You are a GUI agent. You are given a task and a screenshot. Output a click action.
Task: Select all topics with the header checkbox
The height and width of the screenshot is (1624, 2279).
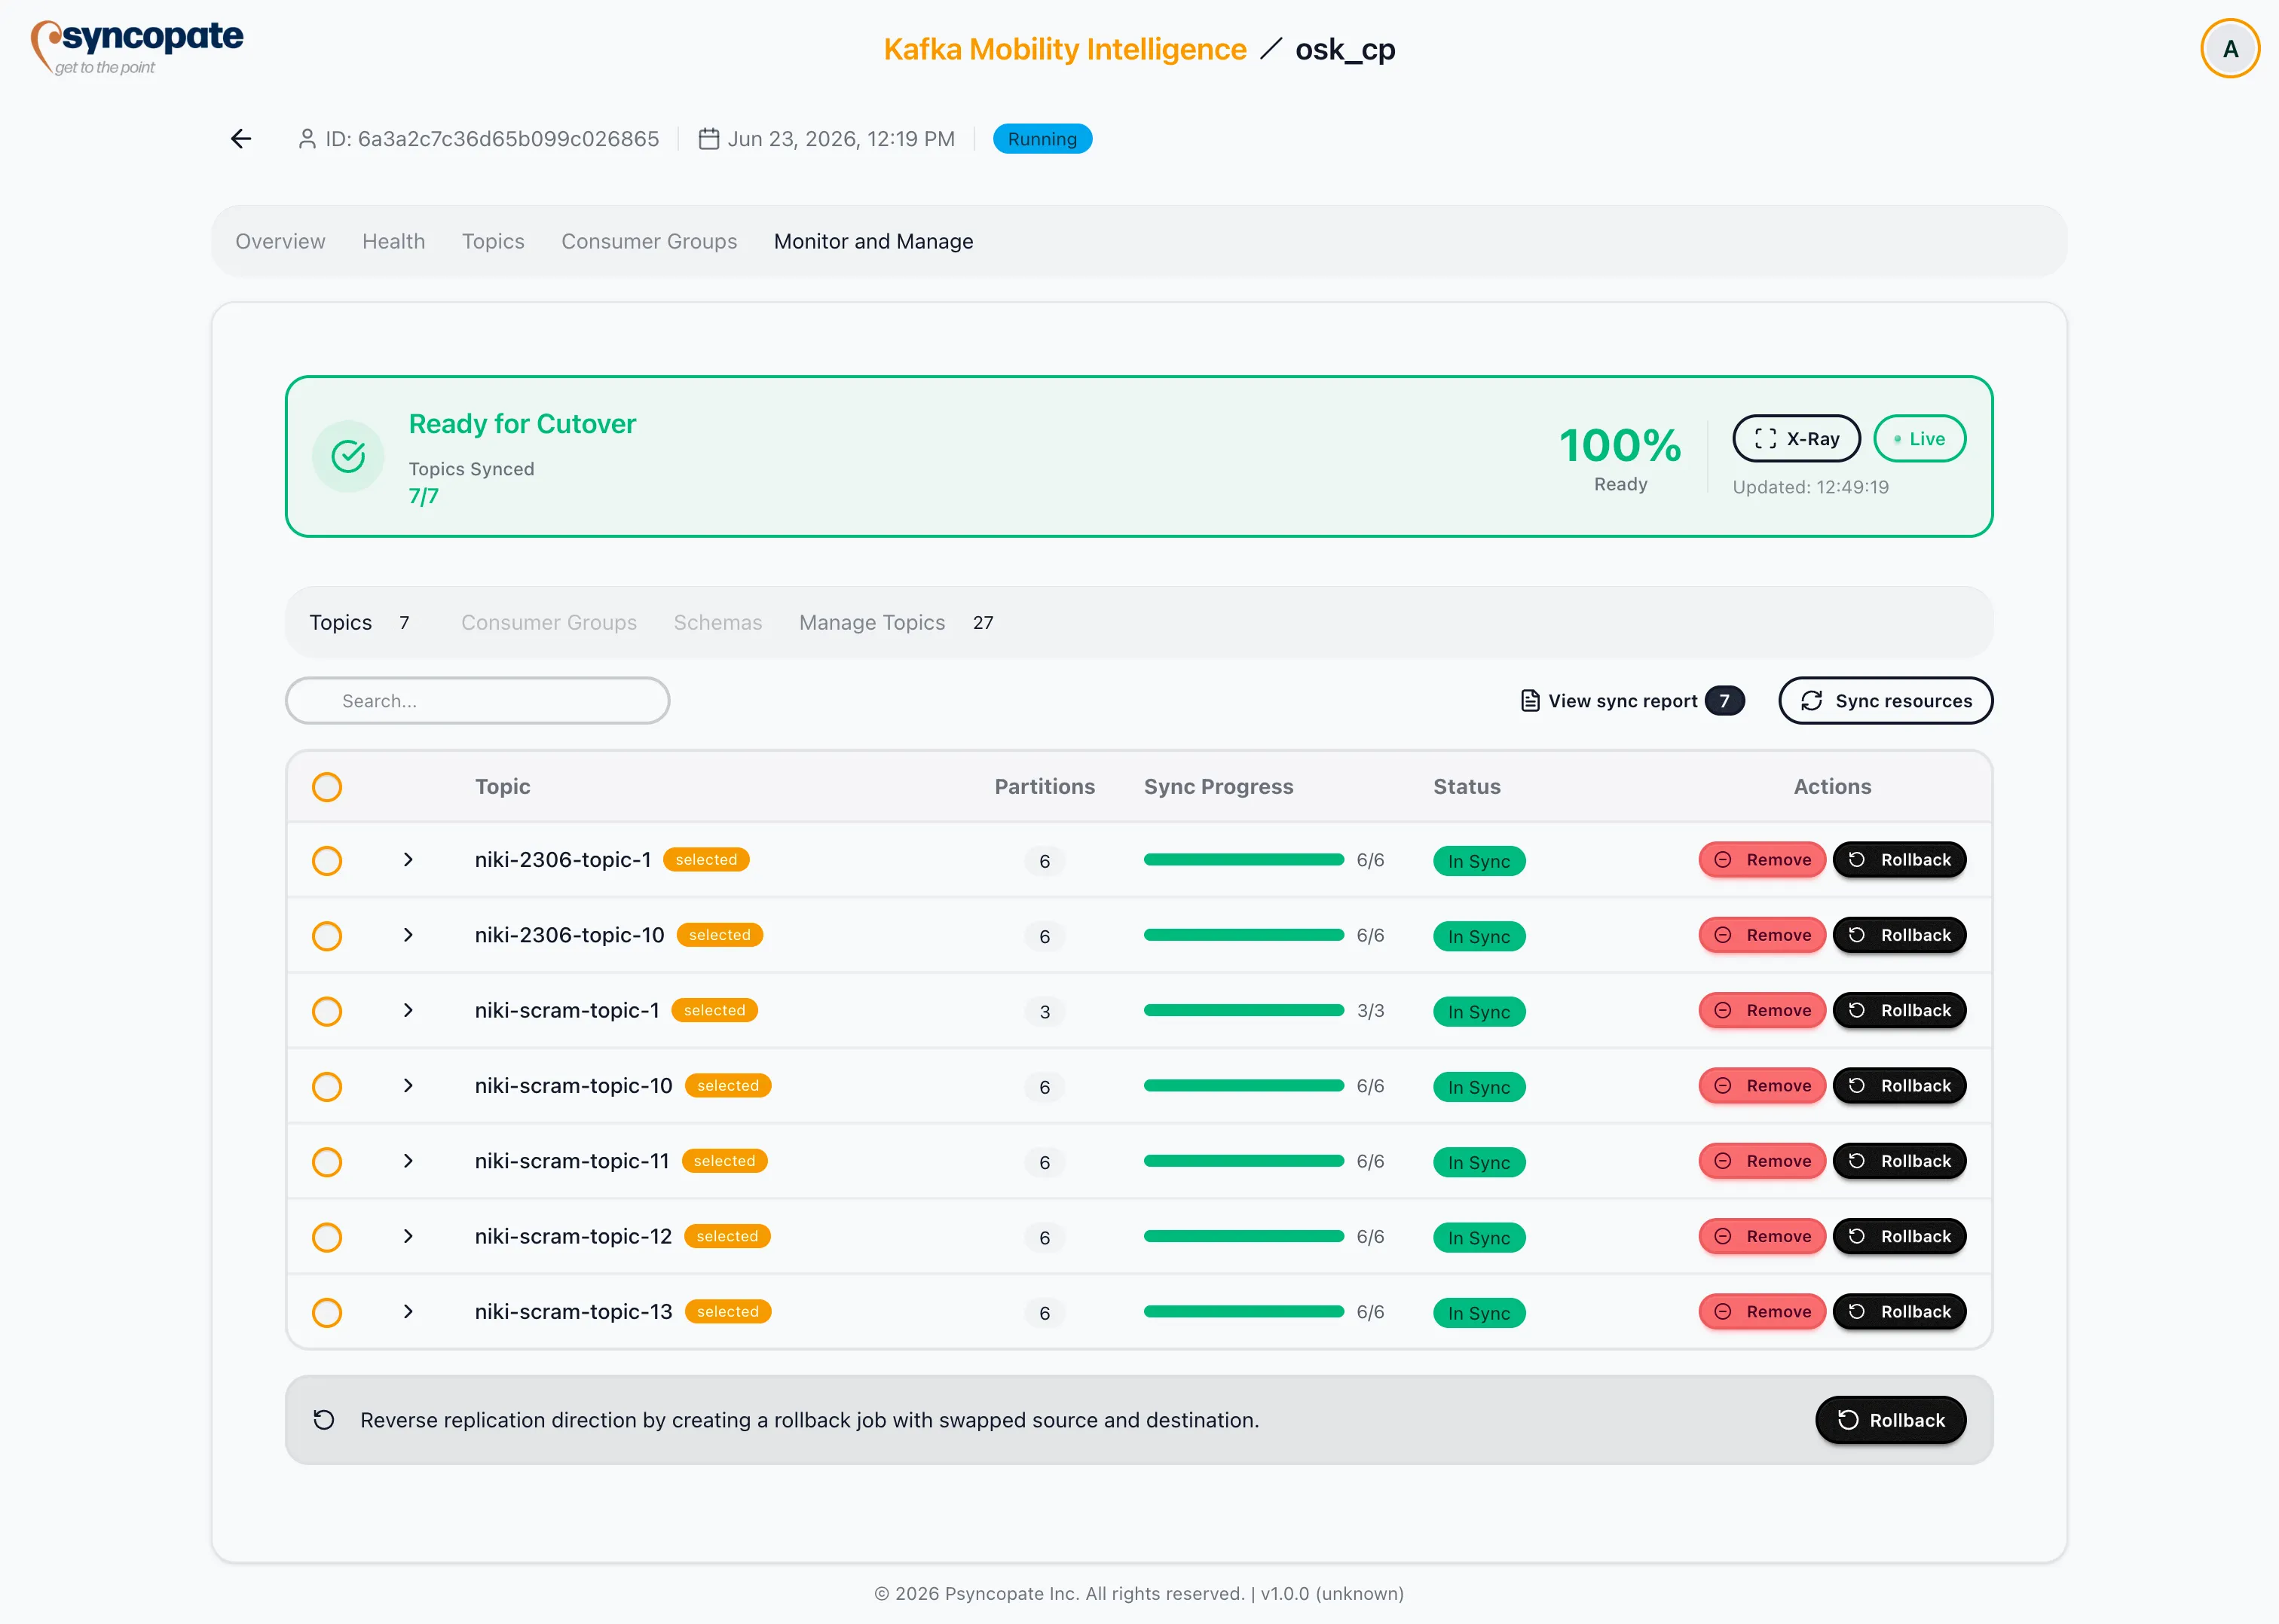[x=327, y=787]
